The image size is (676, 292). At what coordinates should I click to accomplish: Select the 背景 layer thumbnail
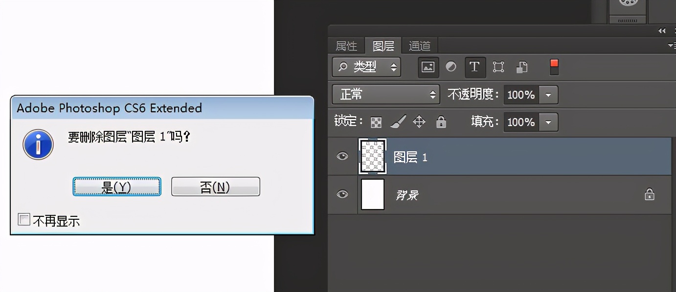[x=373, y=194]
